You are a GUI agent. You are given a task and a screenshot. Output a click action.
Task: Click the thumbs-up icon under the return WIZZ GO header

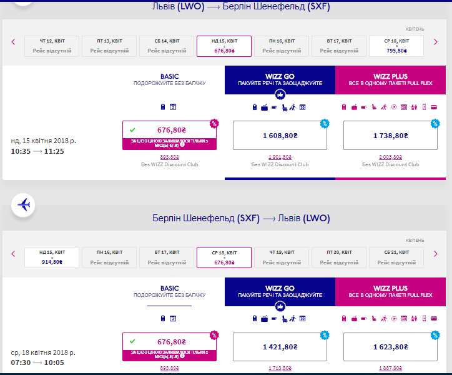click(x=280, y=306)
